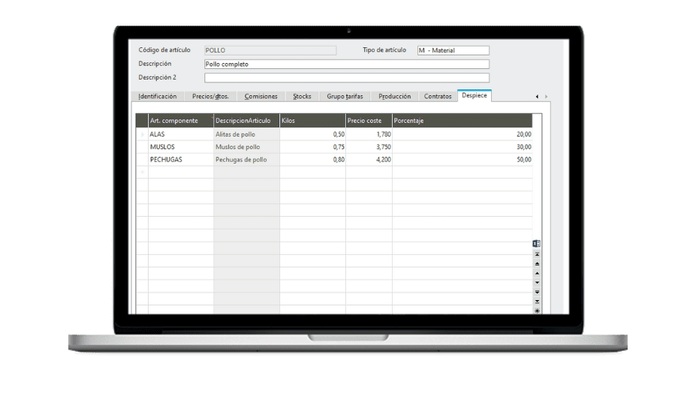The image size is (696, 396).
Task: Click the page-up navigation arrow icon
Action: tap(537, 264)
